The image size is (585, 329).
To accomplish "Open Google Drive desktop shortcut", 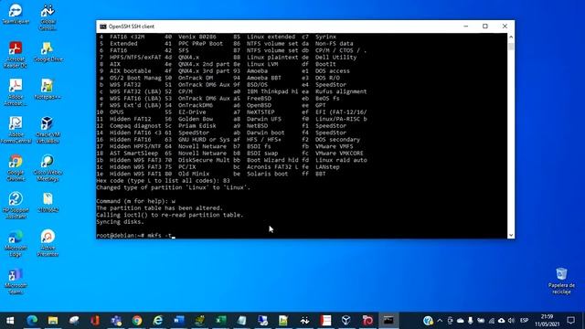I will click(48, 51).
